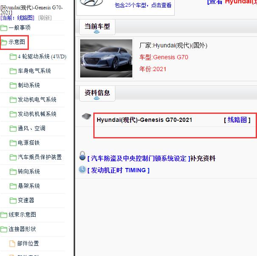Click the [查看 Hyundai link at top right

point(232,2)
